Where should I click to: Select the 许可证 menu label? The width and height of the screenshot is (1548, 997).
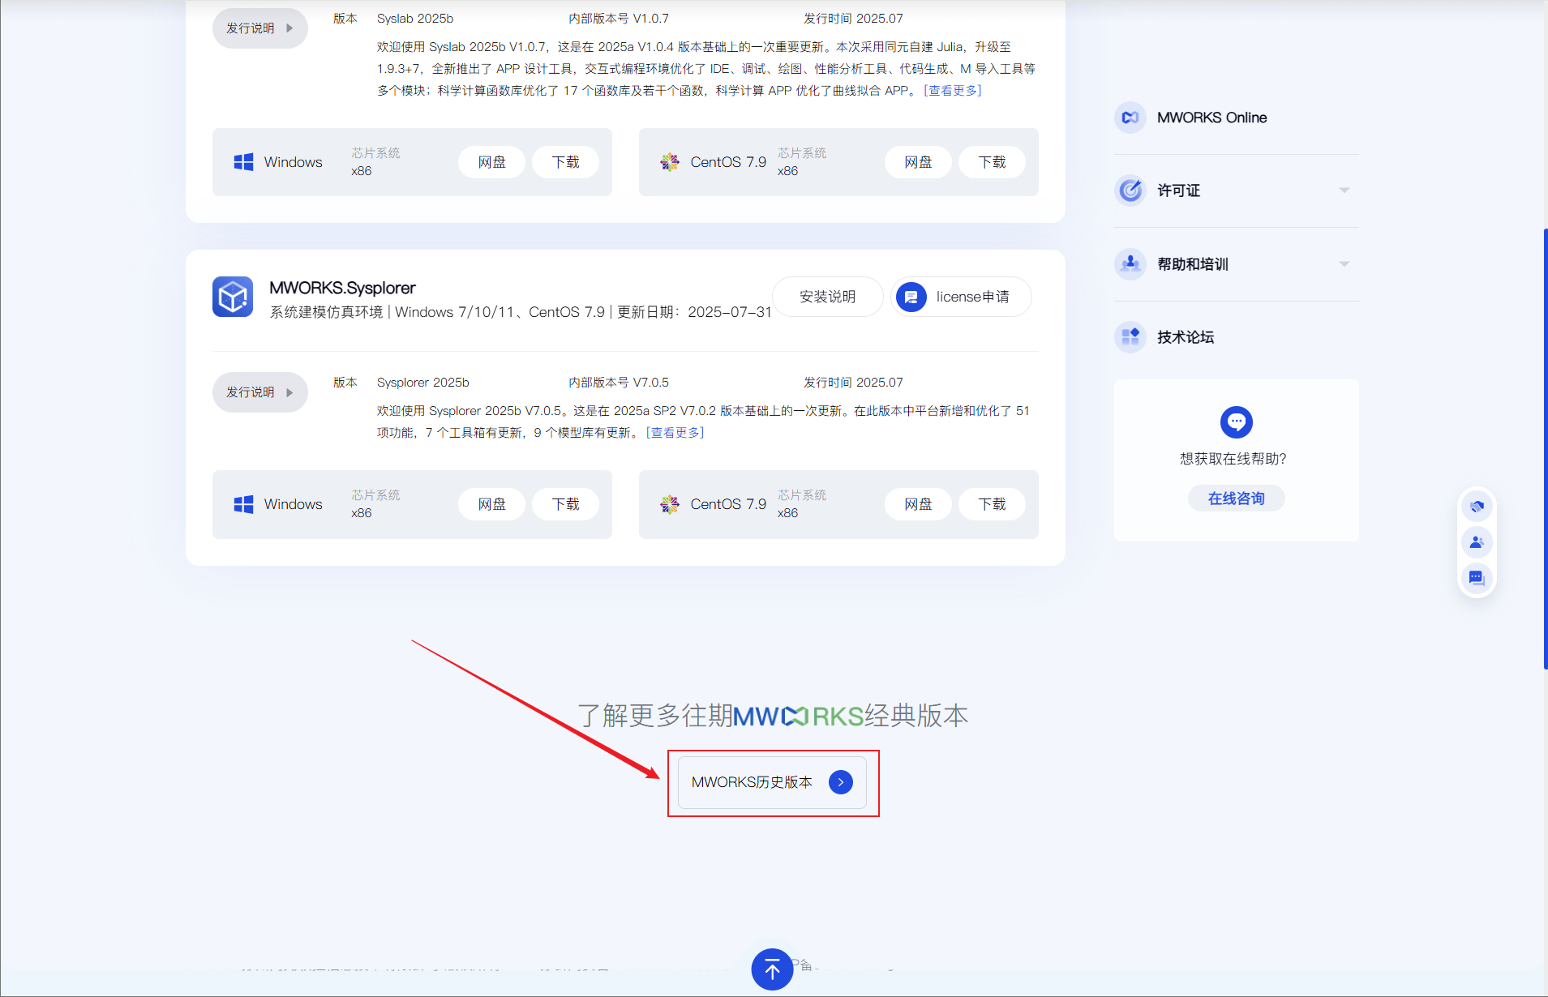[x=1178, y=190]
